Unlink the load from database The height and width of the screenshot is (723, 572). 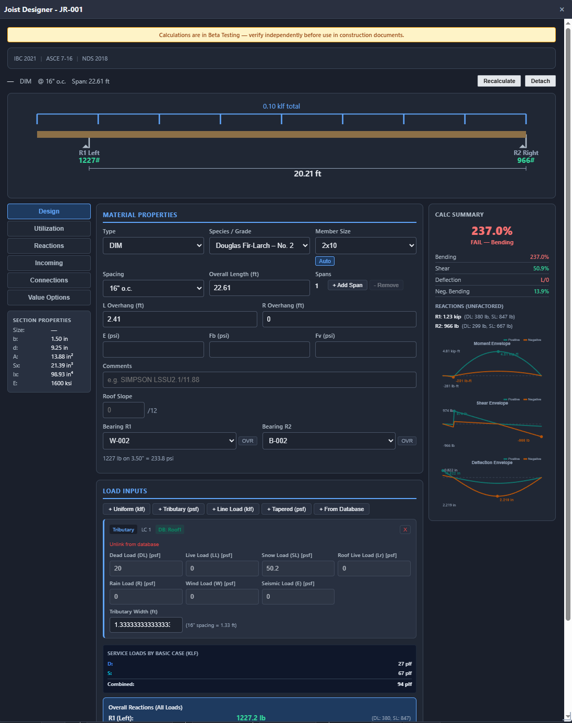click(134, 544)
